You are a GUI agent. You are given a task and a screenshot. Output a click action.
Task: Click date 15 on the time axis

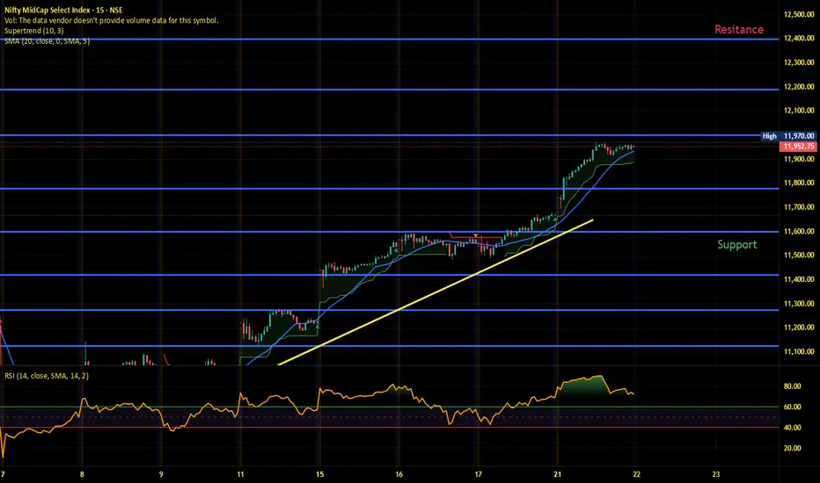(319, 474)
